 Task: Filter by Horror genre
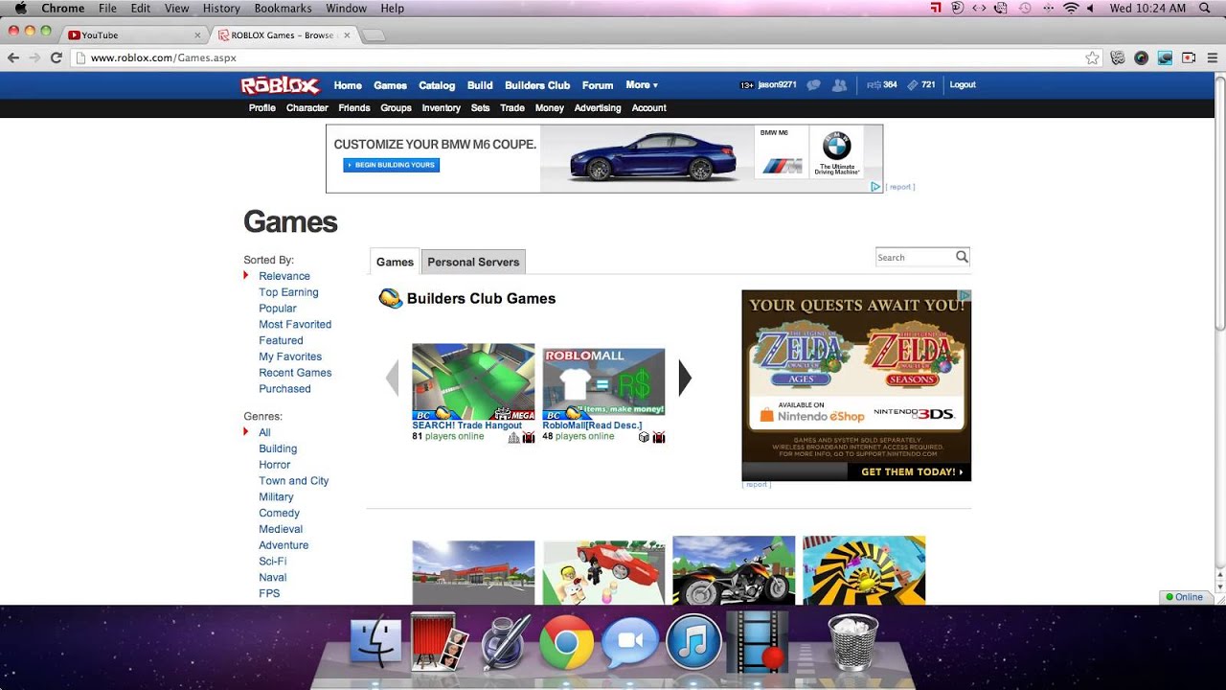click(x=274, y=465)
